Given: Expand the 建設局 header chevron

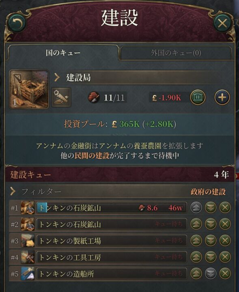Looking at the screenshot, I should 57,77.
